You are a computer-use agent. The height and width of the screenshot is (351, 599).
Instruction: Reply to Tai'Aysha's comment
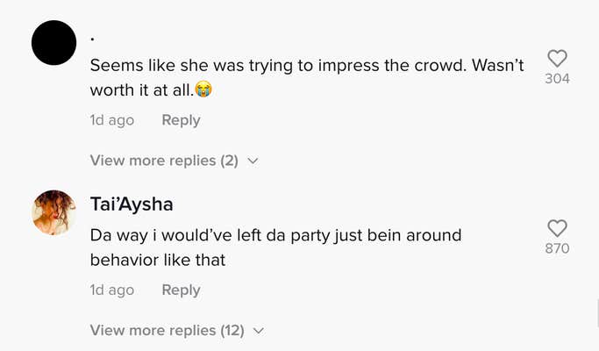pos(181,290)
